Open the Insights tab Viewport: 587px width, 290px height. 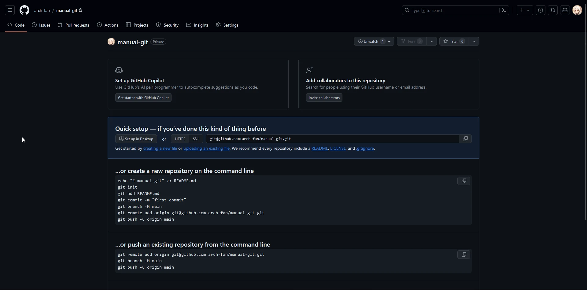(198, 25)
